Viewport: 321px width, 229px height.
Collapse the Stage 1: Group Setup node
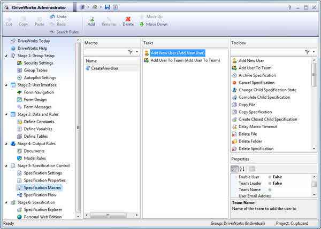pyautogui.click(x=6, y=56)
